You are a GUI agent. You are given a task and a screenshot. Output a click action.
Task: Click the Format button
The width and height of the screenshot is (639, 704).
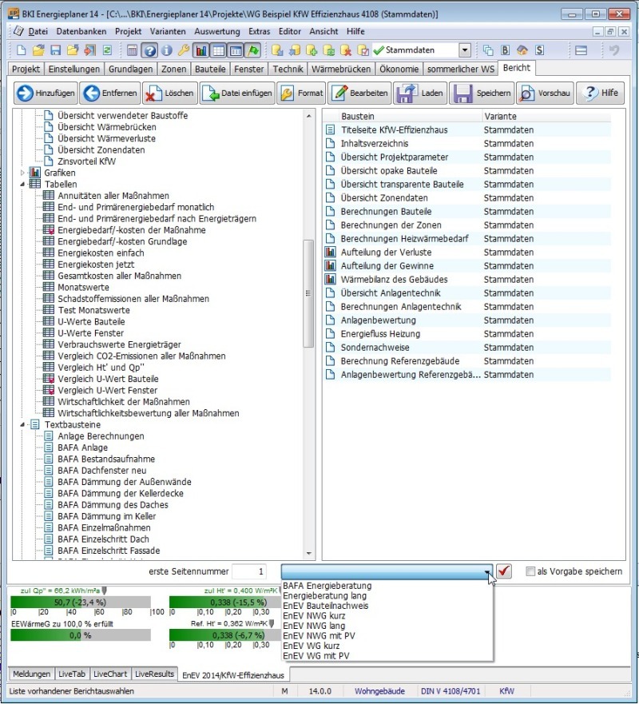tap(301, 93)
